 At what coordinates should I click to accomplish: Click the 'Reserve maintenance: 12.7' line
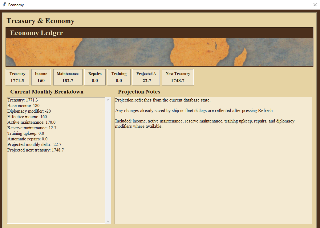[32, 128]
